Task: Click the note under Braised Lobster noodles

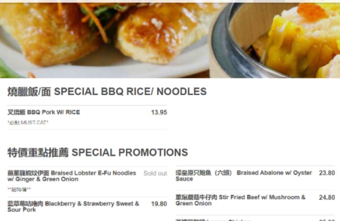Action: coord(19,189)
